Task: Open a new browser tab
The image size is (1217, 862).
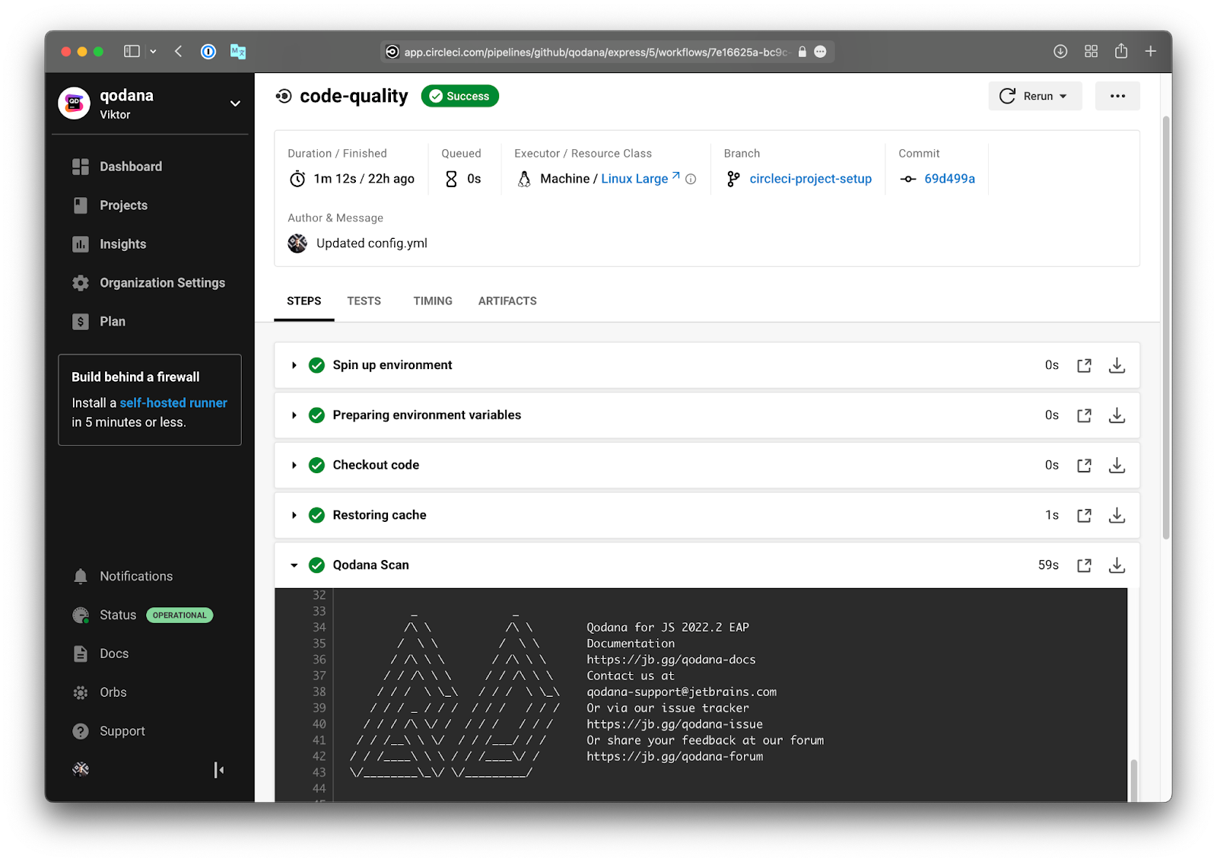Action: [1151, 51]
